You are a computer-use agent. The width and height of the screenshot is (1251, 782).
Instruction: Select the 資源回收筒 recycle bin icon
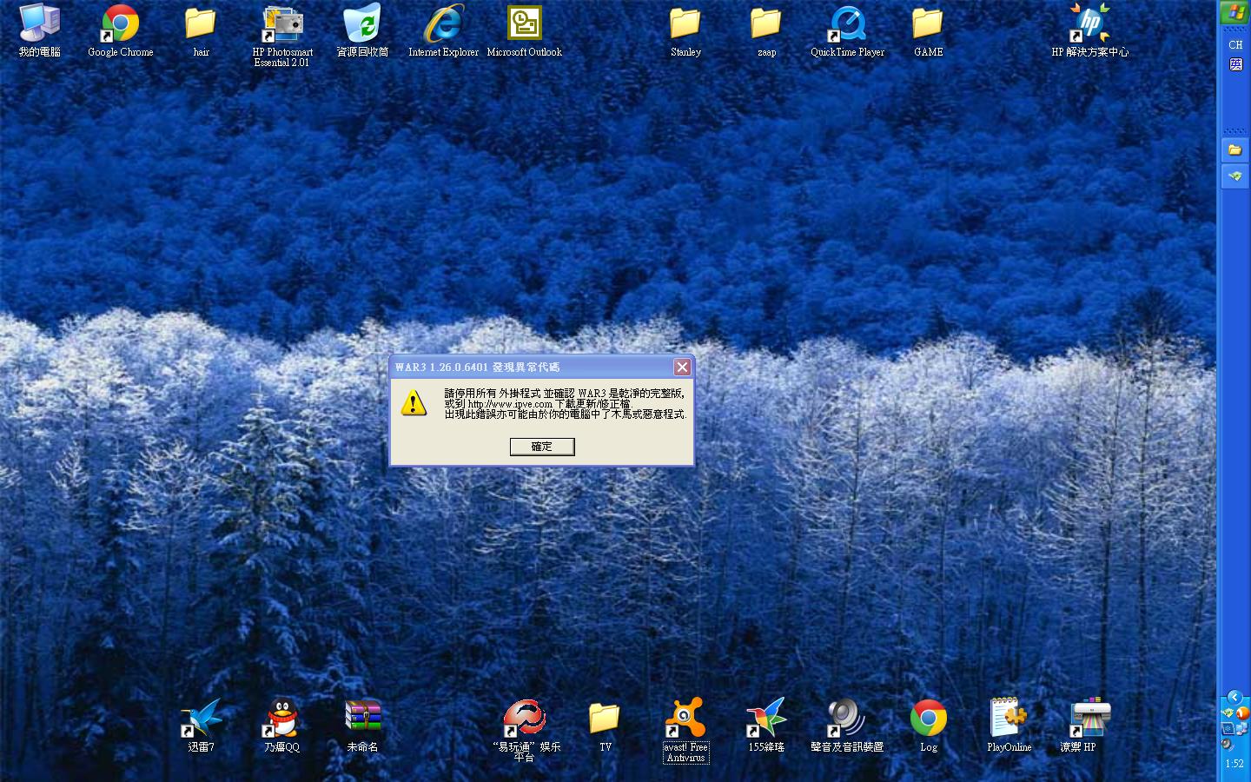362,30
